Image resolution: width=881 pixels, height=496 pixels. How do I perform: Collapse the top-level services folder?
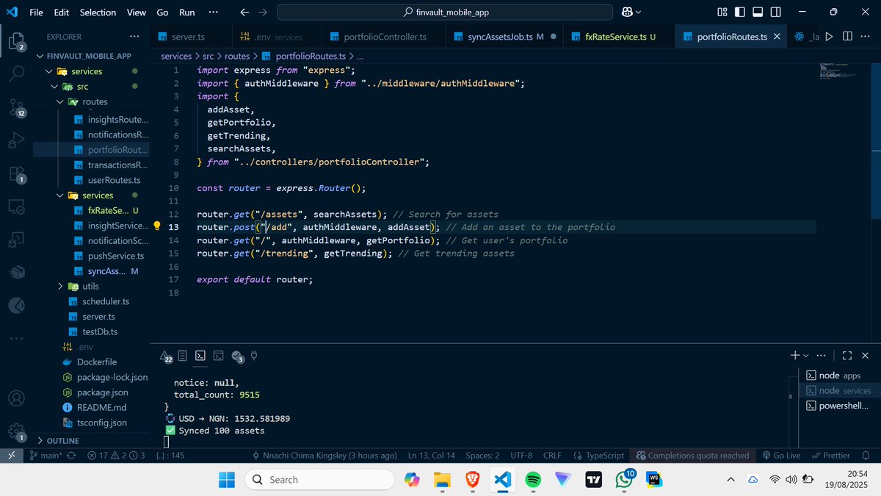coord(48,71)
